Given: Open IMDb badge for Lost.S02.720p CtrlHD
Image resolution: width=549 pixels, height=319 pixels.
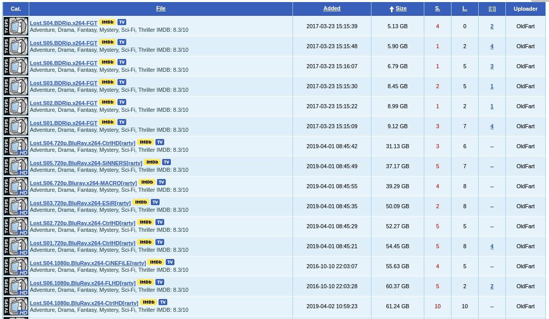Looking at the screenshot, I should (145, 222).
